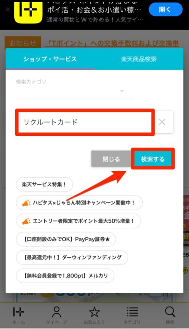Click the 検索する button
189x329 pixels.
tap(153, 159)
